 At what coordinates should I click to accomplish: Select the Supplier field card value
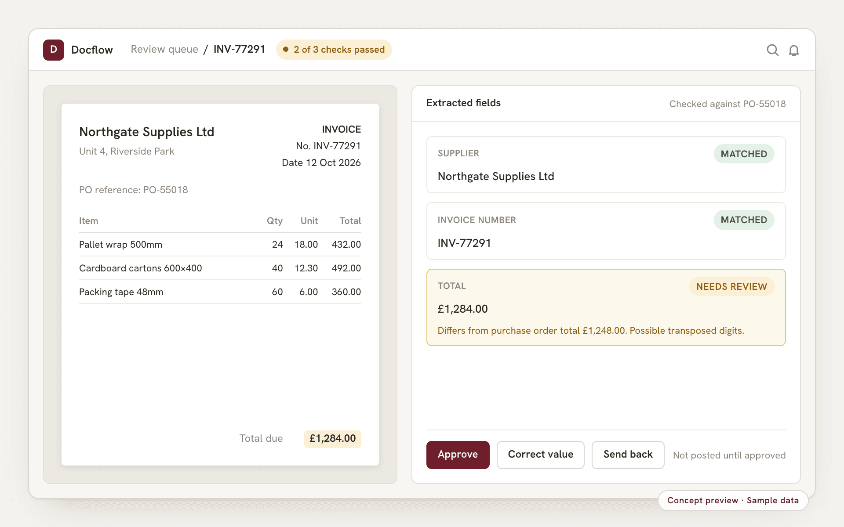point(496,177)
